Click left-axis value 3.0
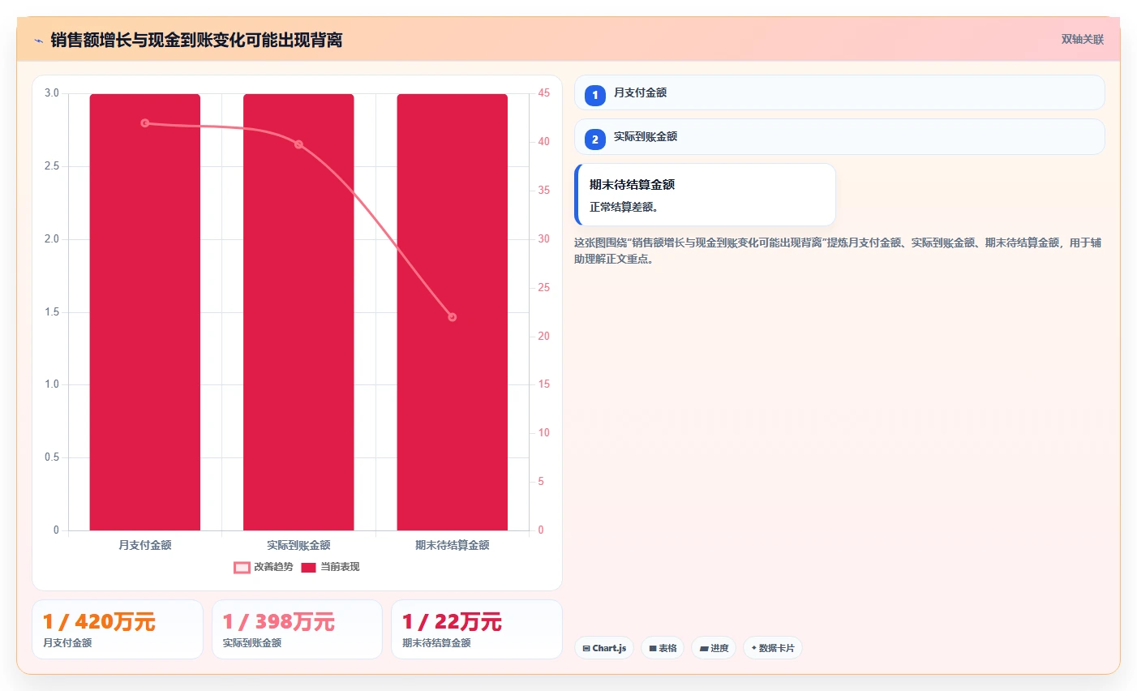This screenshot has width=1137, height=691. coord(52,93)
